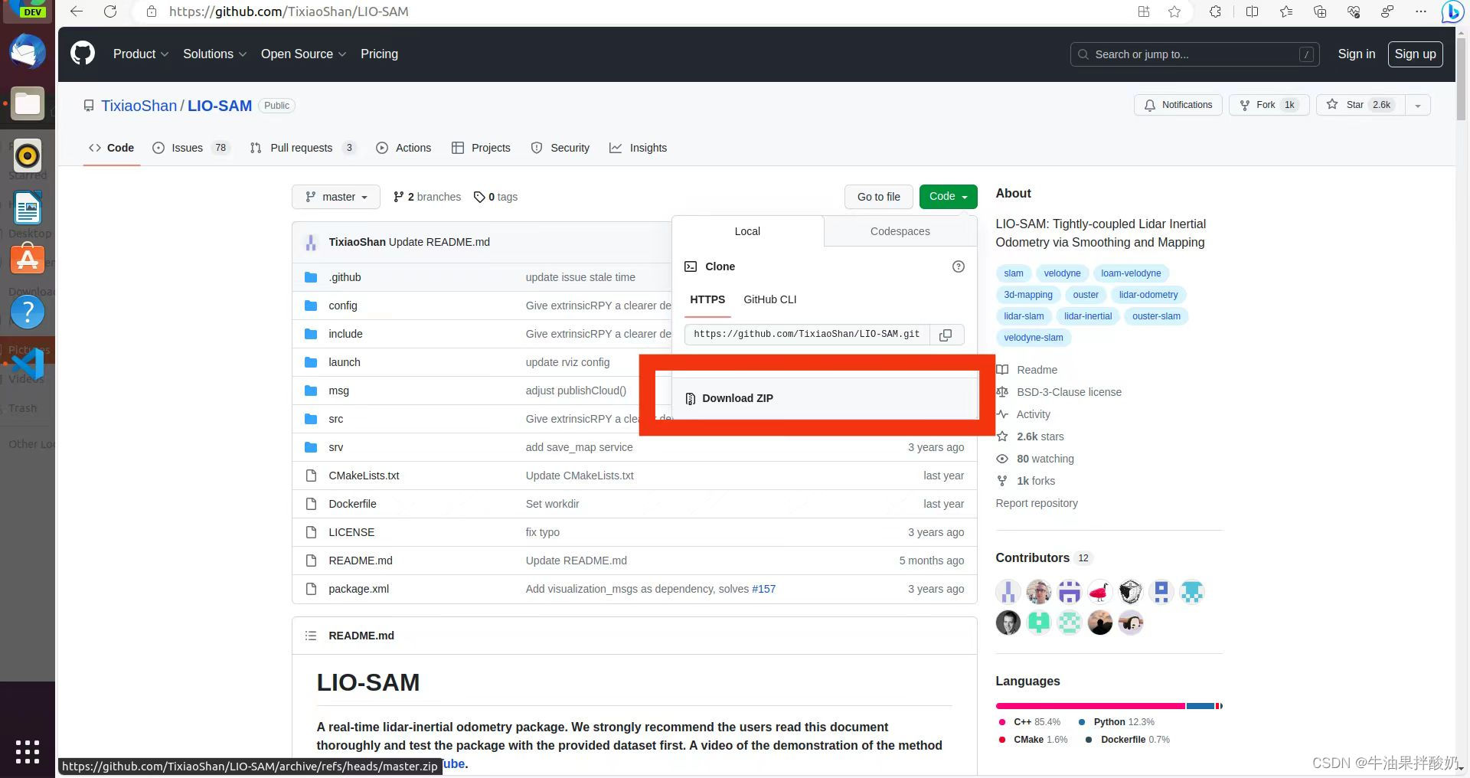Expand the Solutions menu

pos(214,54)
